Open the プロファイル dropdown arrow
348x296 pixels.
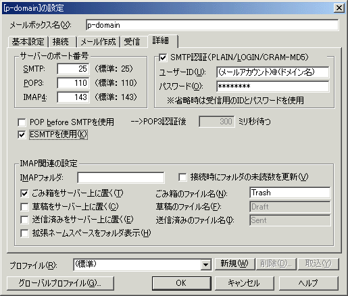206,265
